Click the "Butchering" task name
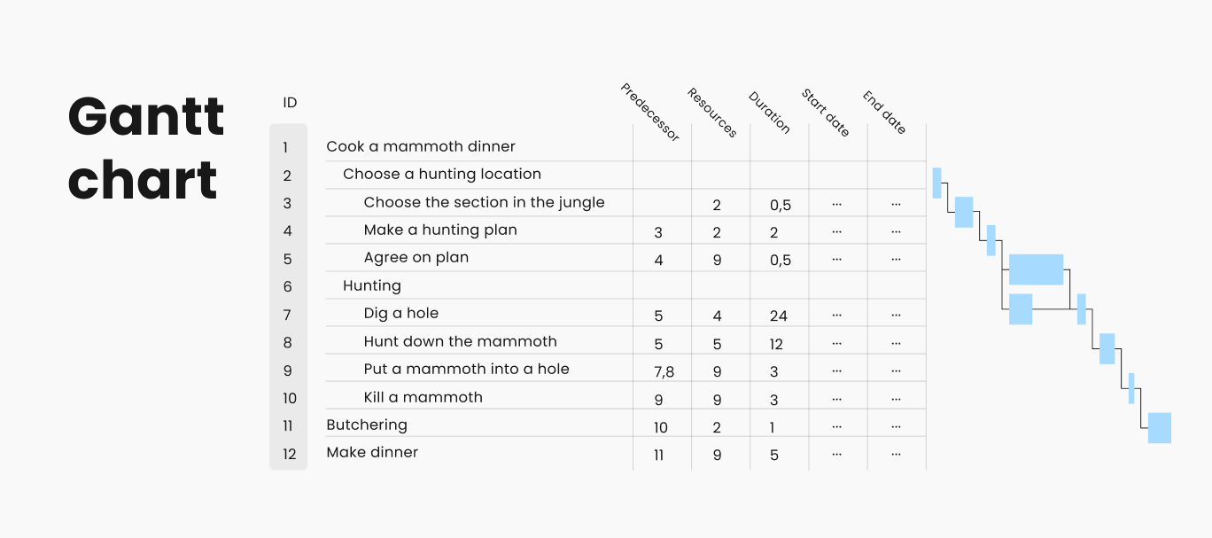Image resolution: width=1212 pixels, height=538 pixels. pos(366,425)
